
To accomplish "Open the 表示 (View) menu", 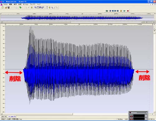I will pos(15,4).
